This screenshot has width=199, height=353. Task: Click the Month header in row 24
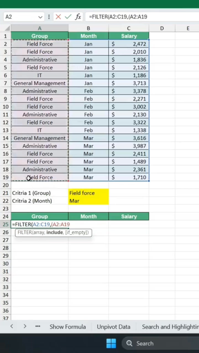88,216
